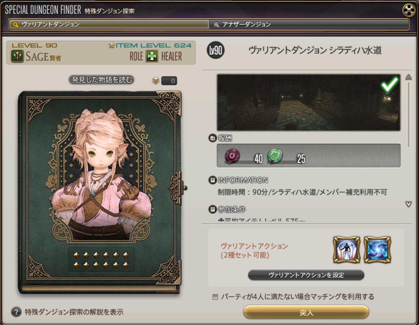Click 発見した物語を読む button
419x325 pixels.
click(102, 80)
